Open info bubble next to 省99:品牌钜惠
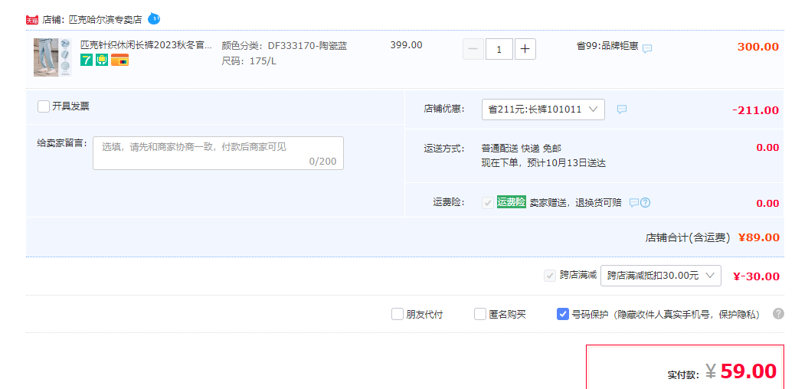Viewport: 795px width, 389px height. coord(647,49)
